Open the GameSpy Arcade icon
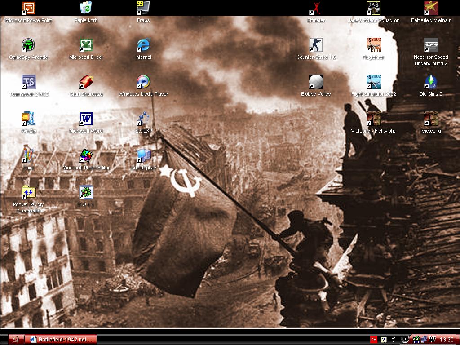This screenshot has height=345, width=460. pos(28,45)
